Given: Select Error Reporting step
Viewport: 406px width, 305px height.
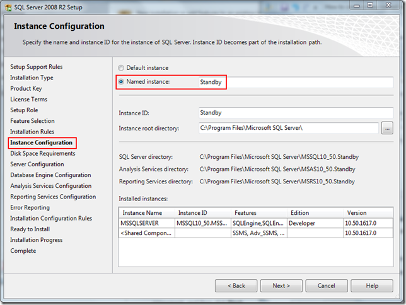Looking at the screenshot, I should point(30,208).
